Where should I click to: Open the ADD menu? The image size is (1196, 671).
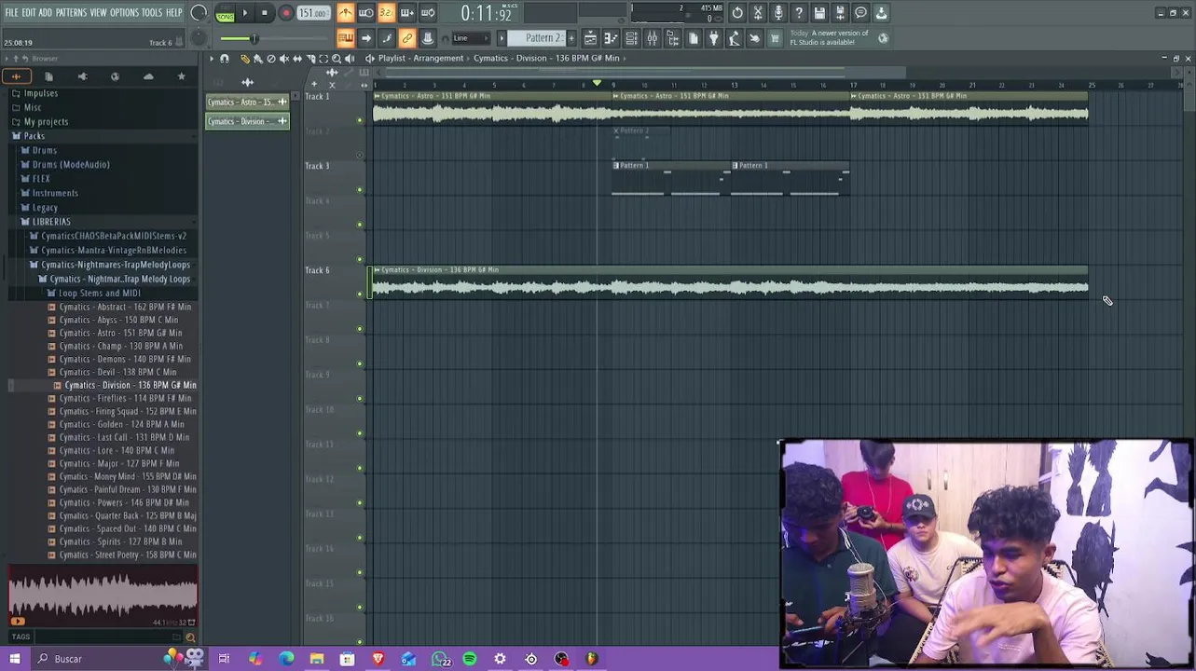[x=45, y=13]
